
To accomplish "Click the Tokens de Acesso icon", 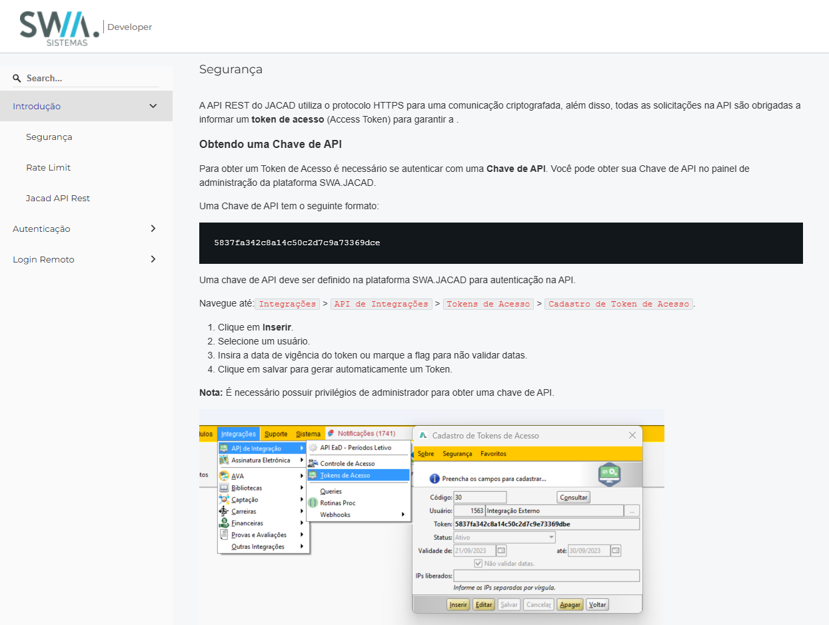I will [x=313, y=475].
